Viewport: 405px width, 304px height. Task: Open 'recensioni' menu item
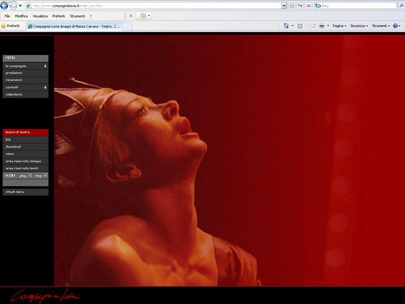(26, 80)
